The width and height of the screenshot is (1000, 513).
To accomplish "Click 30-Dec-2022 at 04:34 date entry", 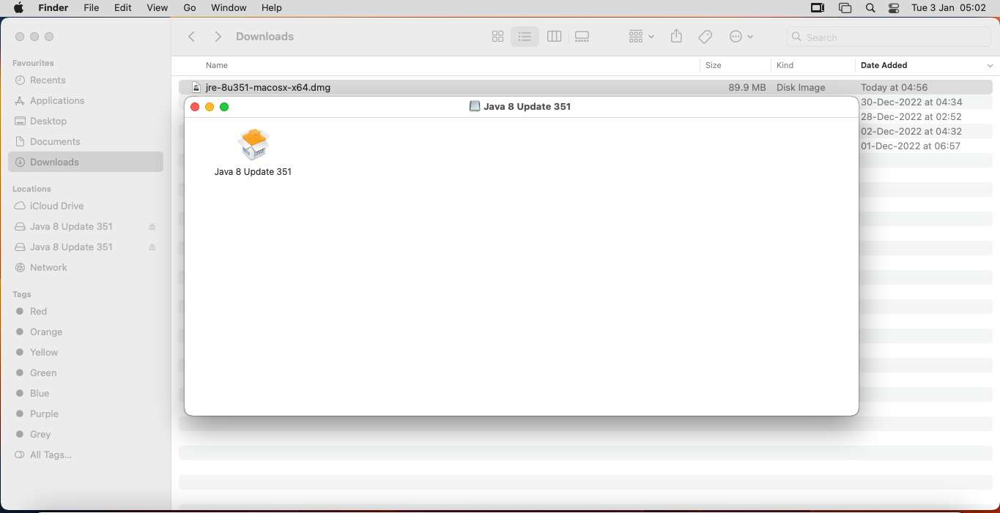I will pos(911,102).
